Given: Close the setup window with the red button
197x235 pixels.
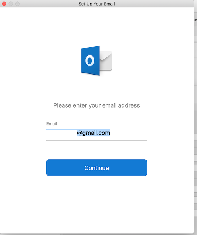Looking at the screenshot, I should click(x=4, y=4).
